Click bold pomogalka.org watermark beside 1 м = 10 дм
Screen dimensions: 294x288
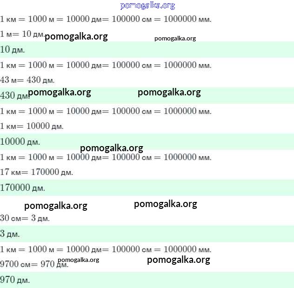click(76, 36)
